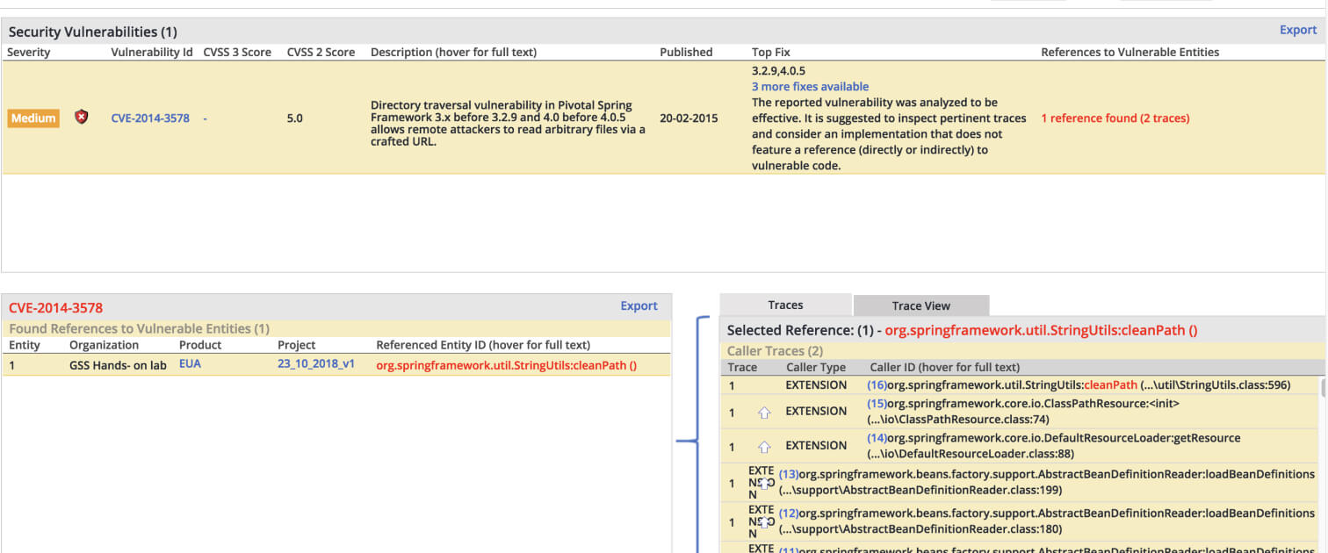This screenshot has width=1328, height=553.
Task: Click the Project column header
Action: [297, 345]
